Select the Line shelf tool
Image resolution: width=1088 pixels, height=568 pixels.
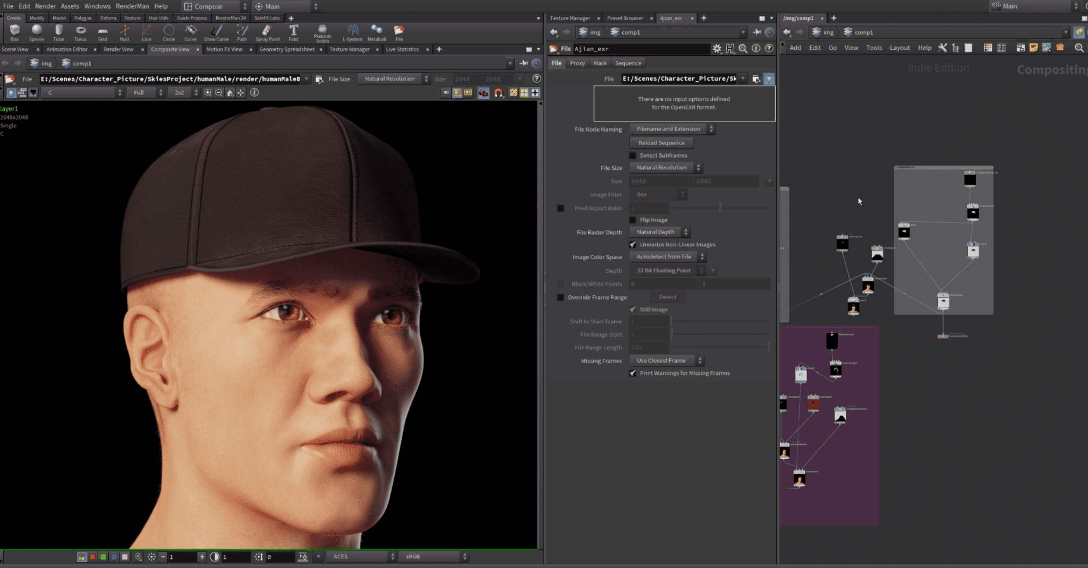147,33
